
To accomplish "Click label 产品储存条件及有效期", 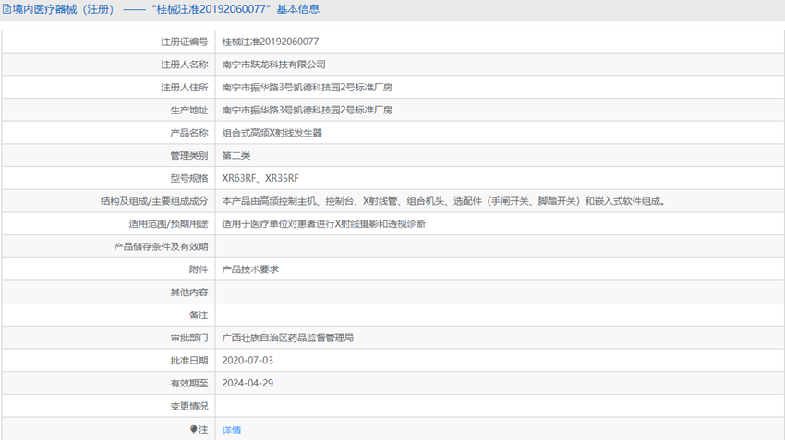I will (x=161, y=246).
